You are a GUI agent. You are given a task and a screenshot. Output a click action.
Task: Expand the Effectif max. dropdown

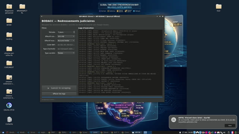(x=66, y=41)
